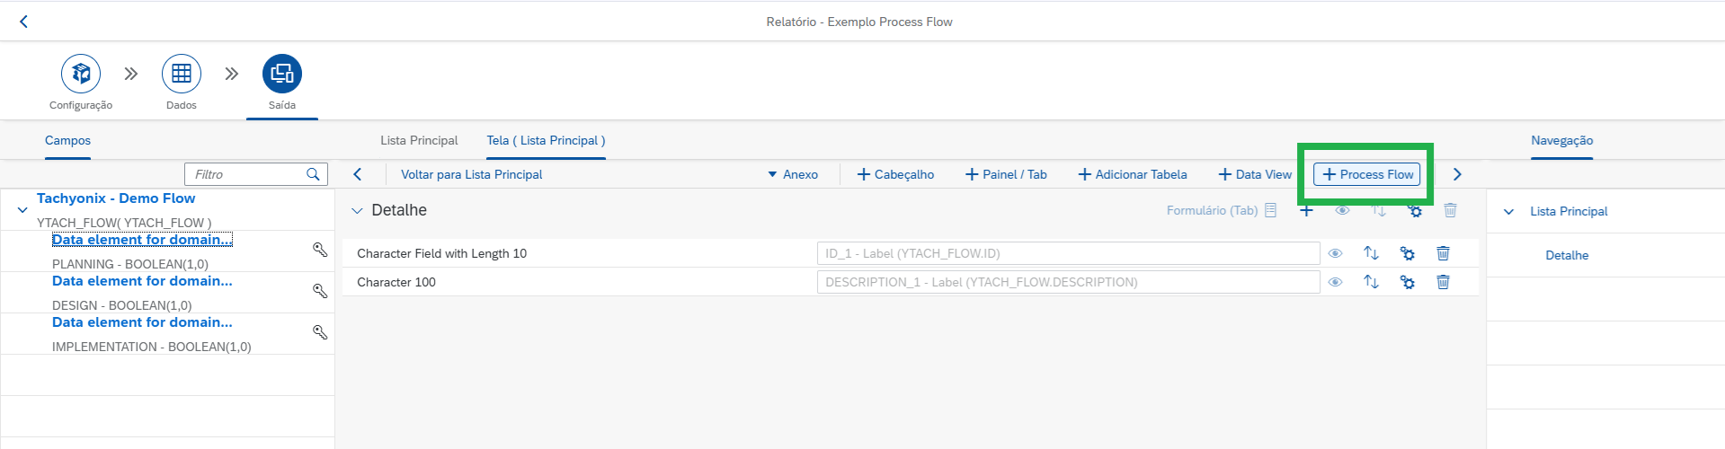Open the Anexo dropdown
The image size is (1725, 449).
pos(793,174)
